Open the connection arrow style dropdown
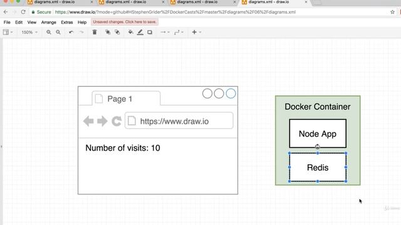 pos(165,32)
